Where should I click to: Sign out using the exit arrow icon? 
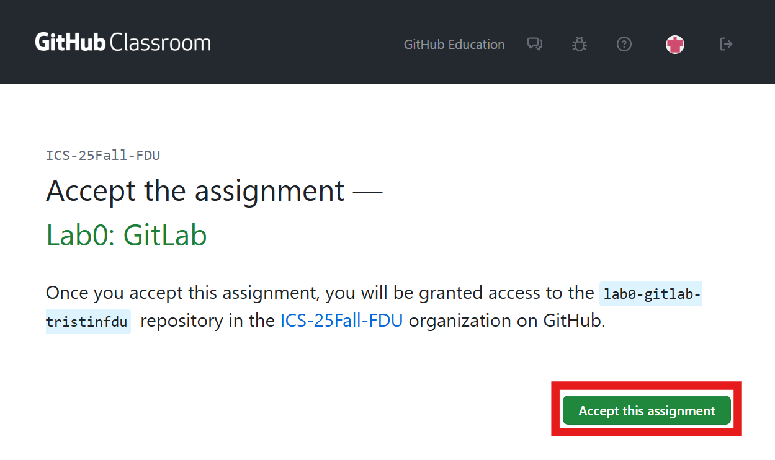coord(726,44)
